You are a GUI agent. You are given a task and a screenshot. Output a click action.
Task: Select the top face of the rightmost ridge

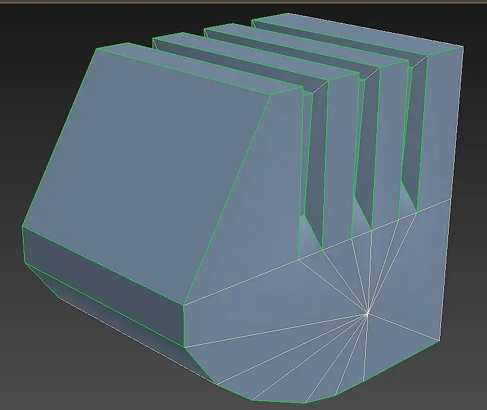click(x=357, y=35)
